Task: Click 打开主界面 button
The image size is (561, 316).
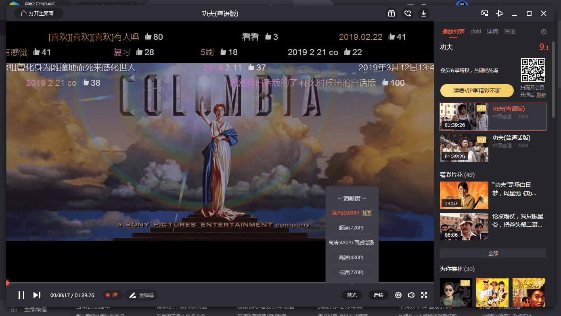Action: point(39,13)
